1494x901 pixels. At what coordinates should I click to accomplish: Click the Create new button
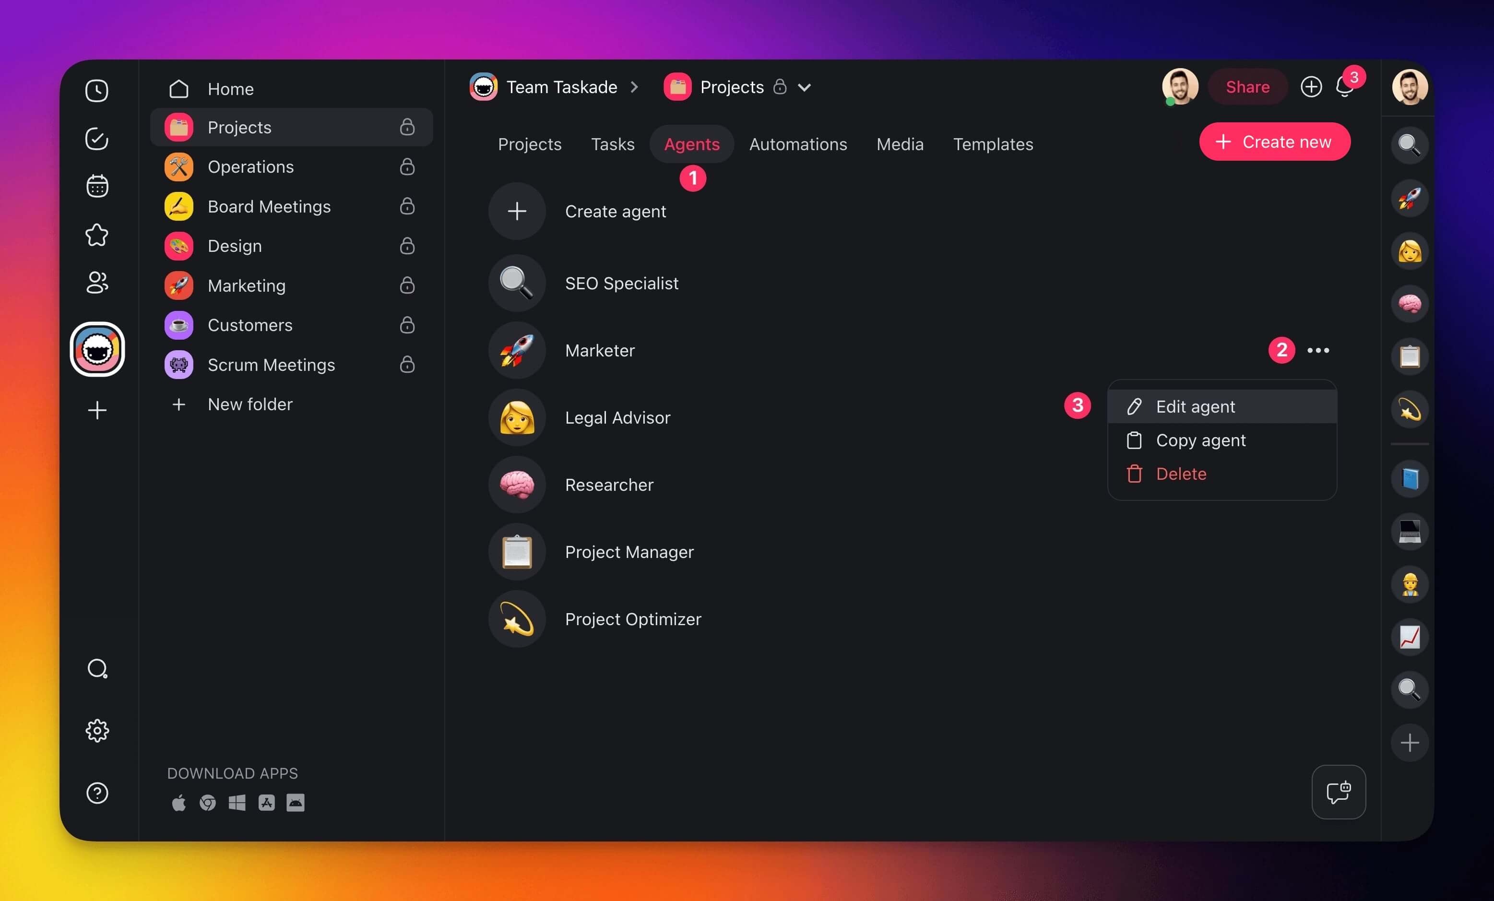coord(1275,142)
